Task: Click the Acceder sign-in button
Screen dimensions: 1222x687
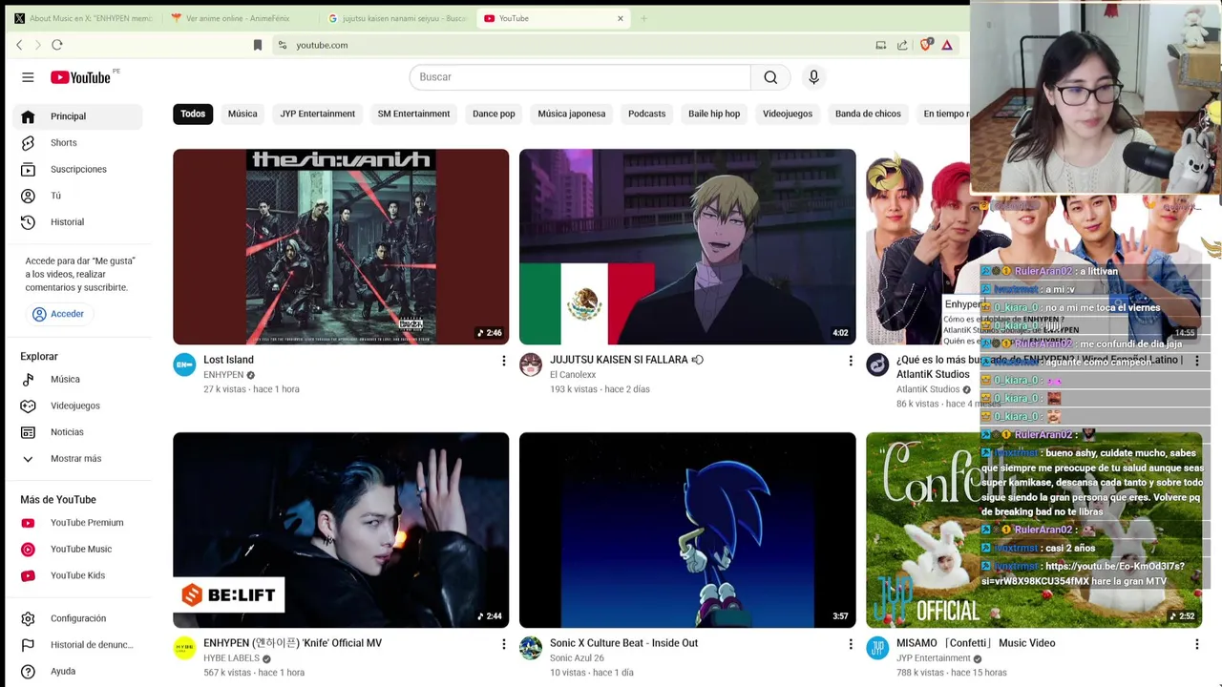Action: coord(58,314)
